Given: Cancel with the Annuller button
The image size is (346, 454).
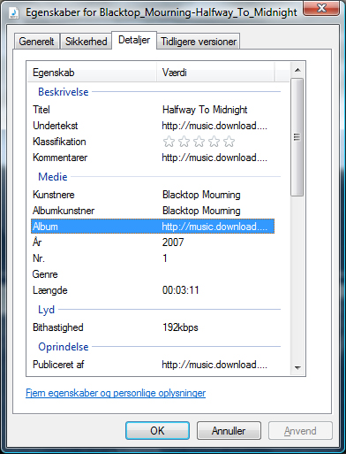Looking at the screenshot, I should pyautogui.click(x=229, y=431).
